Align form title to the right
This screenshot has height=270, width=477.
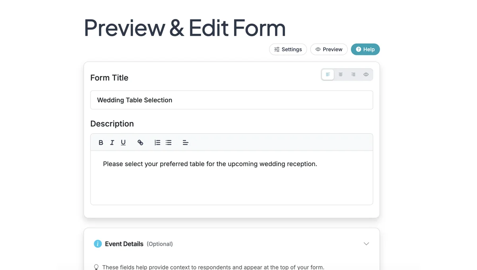tap(353, 75)
